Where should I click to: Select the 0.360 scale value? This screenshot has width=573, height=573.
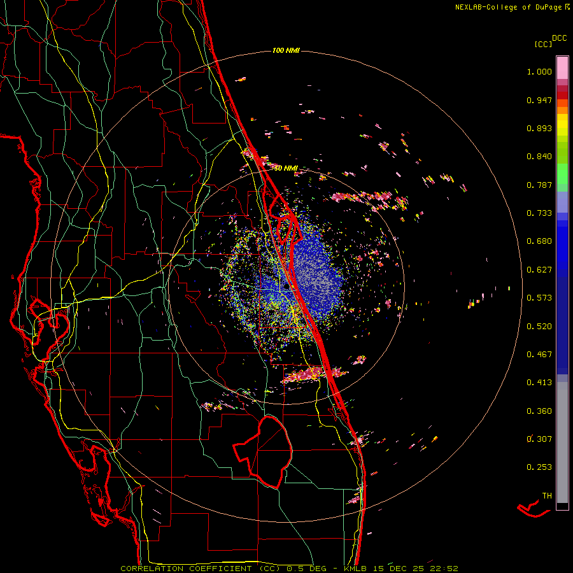coord(539,411)
